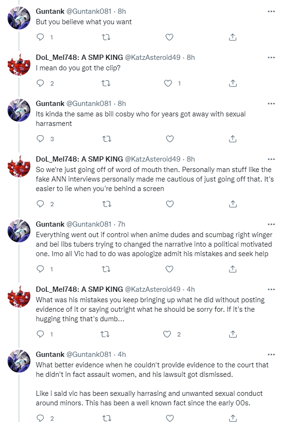Image resolution: width=282 pixels, height=422 pixels.
Task: Retweet the 'word of mouth' tweet
Action: [107, 204]
